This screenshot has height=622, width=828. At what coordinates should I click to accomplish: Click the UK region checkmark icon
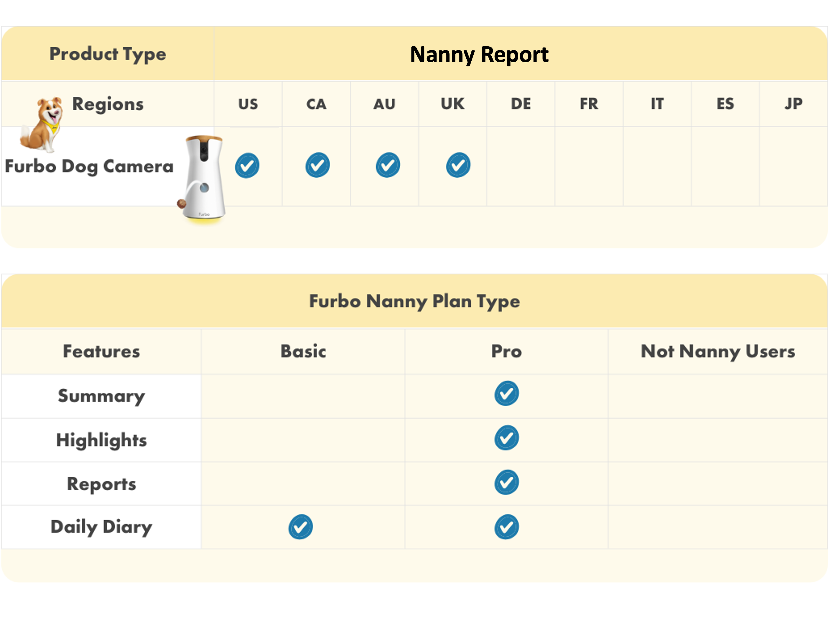click(x=458, y=165)
